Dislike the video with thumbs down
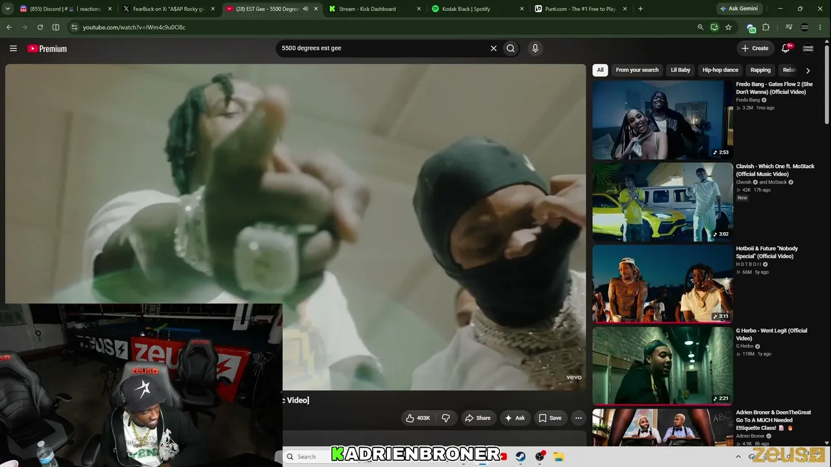Image resolution: width=831 pixels, height=467 pixels. coord(445,418)
